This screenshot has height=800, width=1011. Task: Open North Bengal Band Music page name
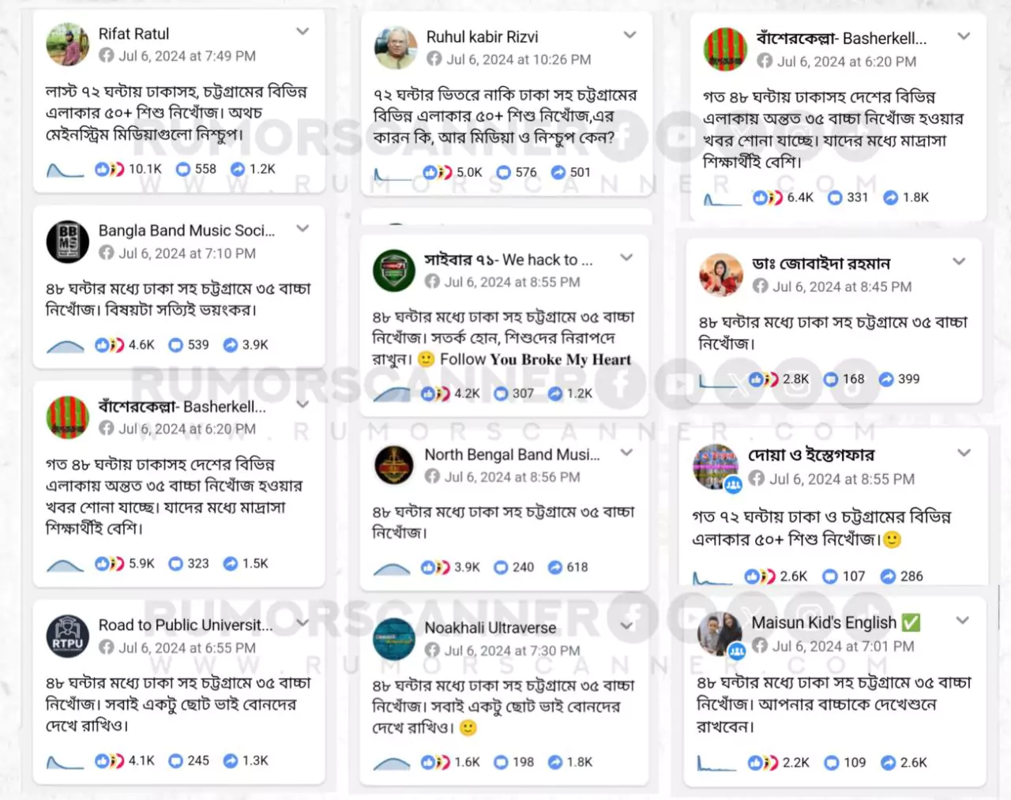[x=512, y=455]
